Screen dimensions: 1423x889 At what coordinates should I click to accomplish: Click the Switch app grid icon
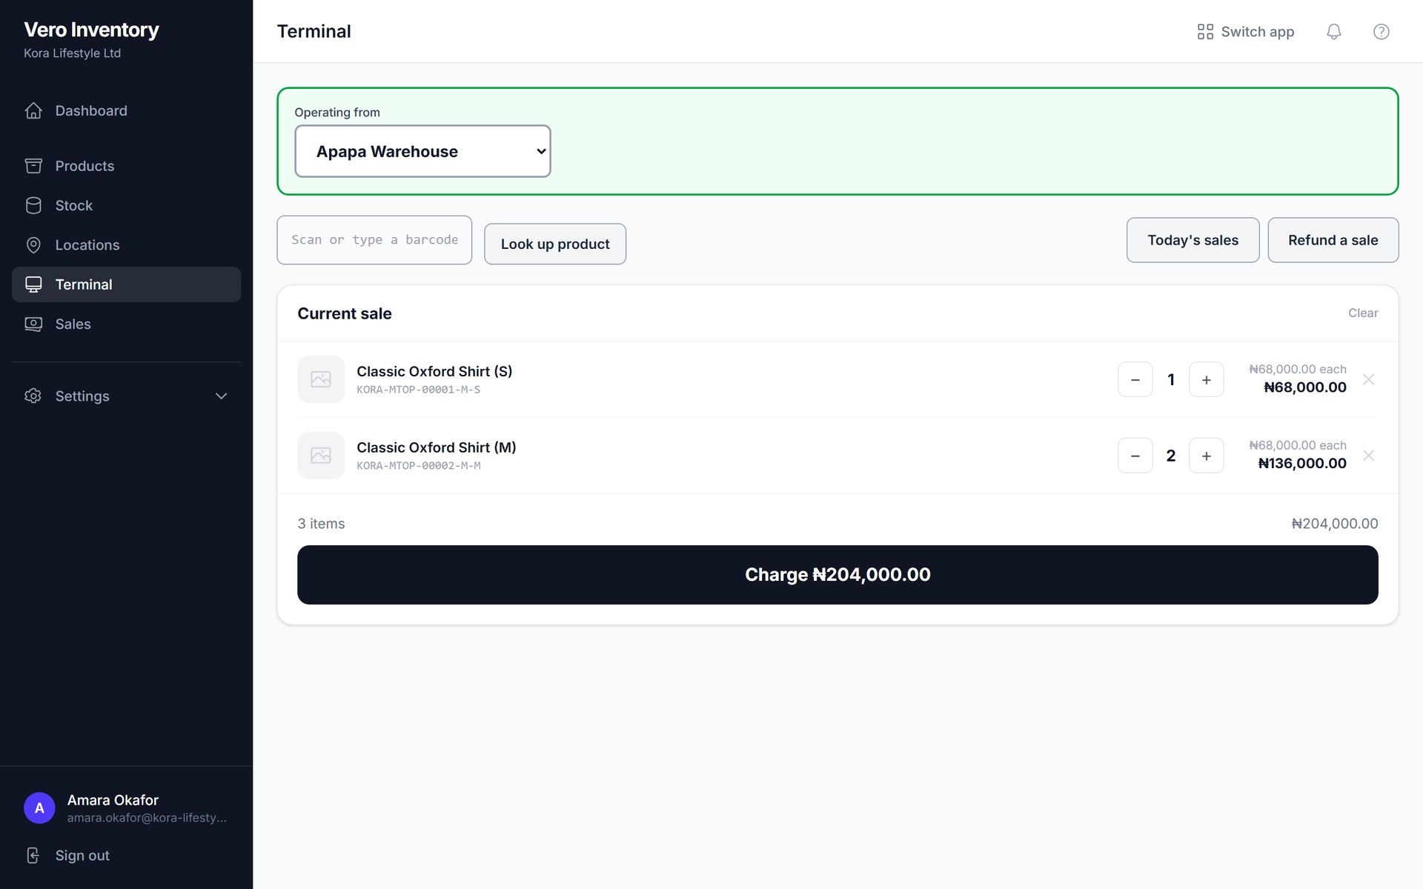coord(1205,32)
